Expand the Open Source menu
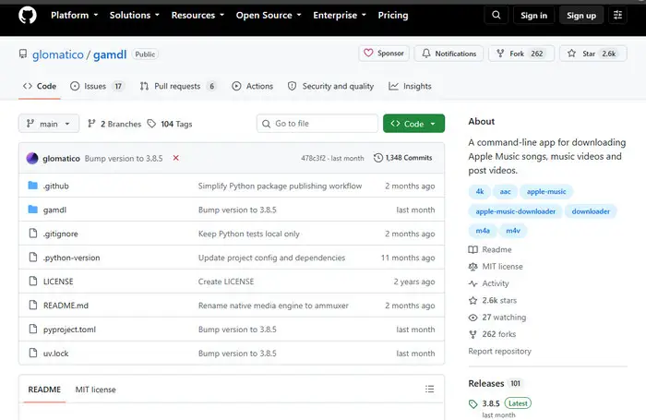Image resolution: width=646 pixels, height=420 pixels. click(269, 16)
